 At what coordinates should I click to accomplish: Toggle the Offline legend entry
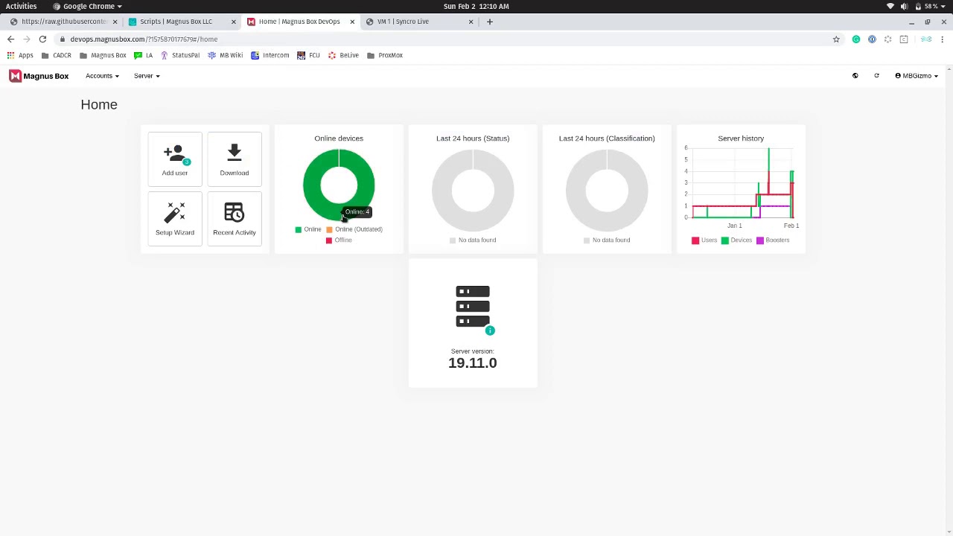tap(339, 240)
